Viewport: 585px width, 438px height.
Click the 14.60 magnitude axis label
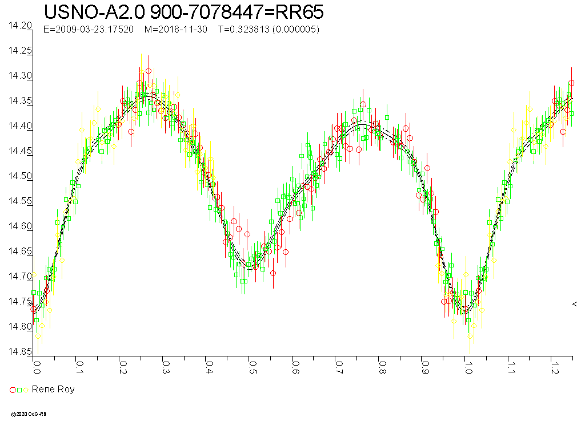[21, 226]
